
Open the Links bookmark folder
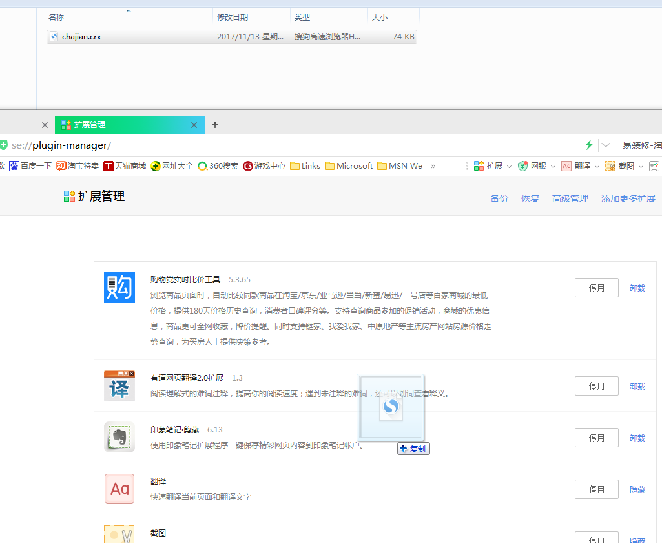(305, 166)
